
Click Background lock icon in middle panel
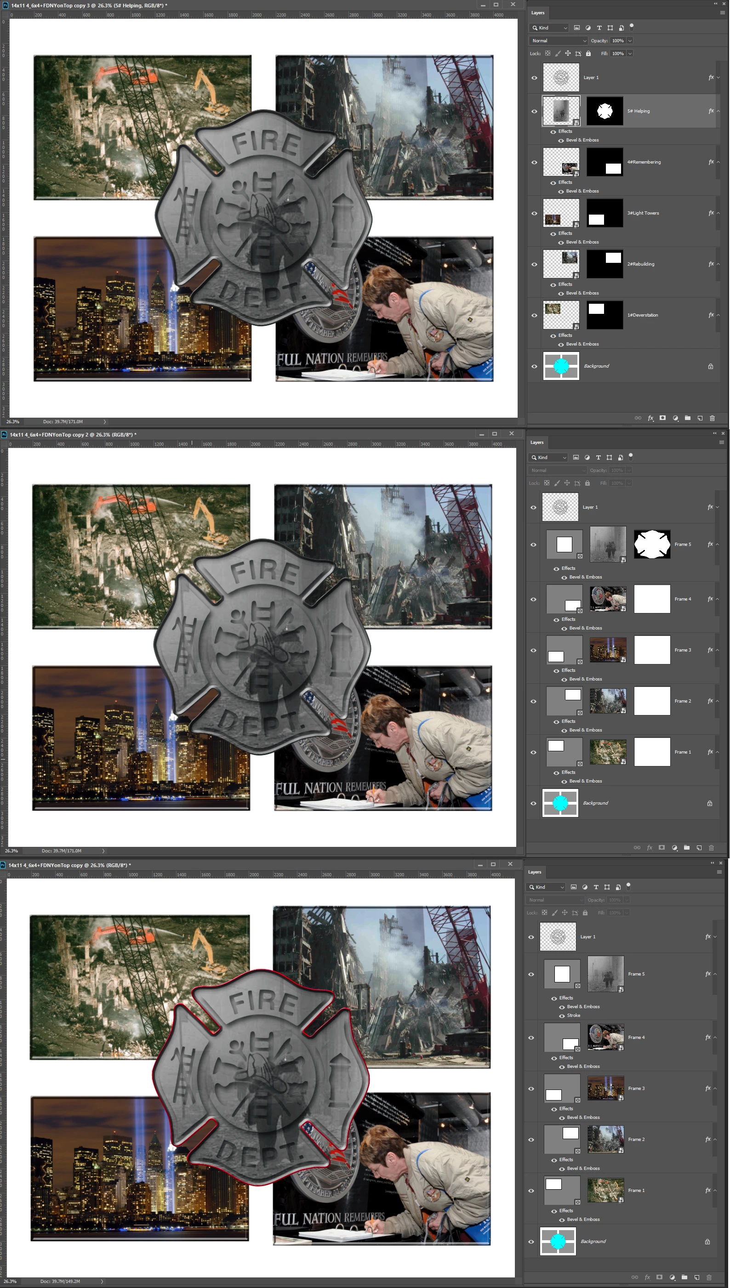(710, 803)
